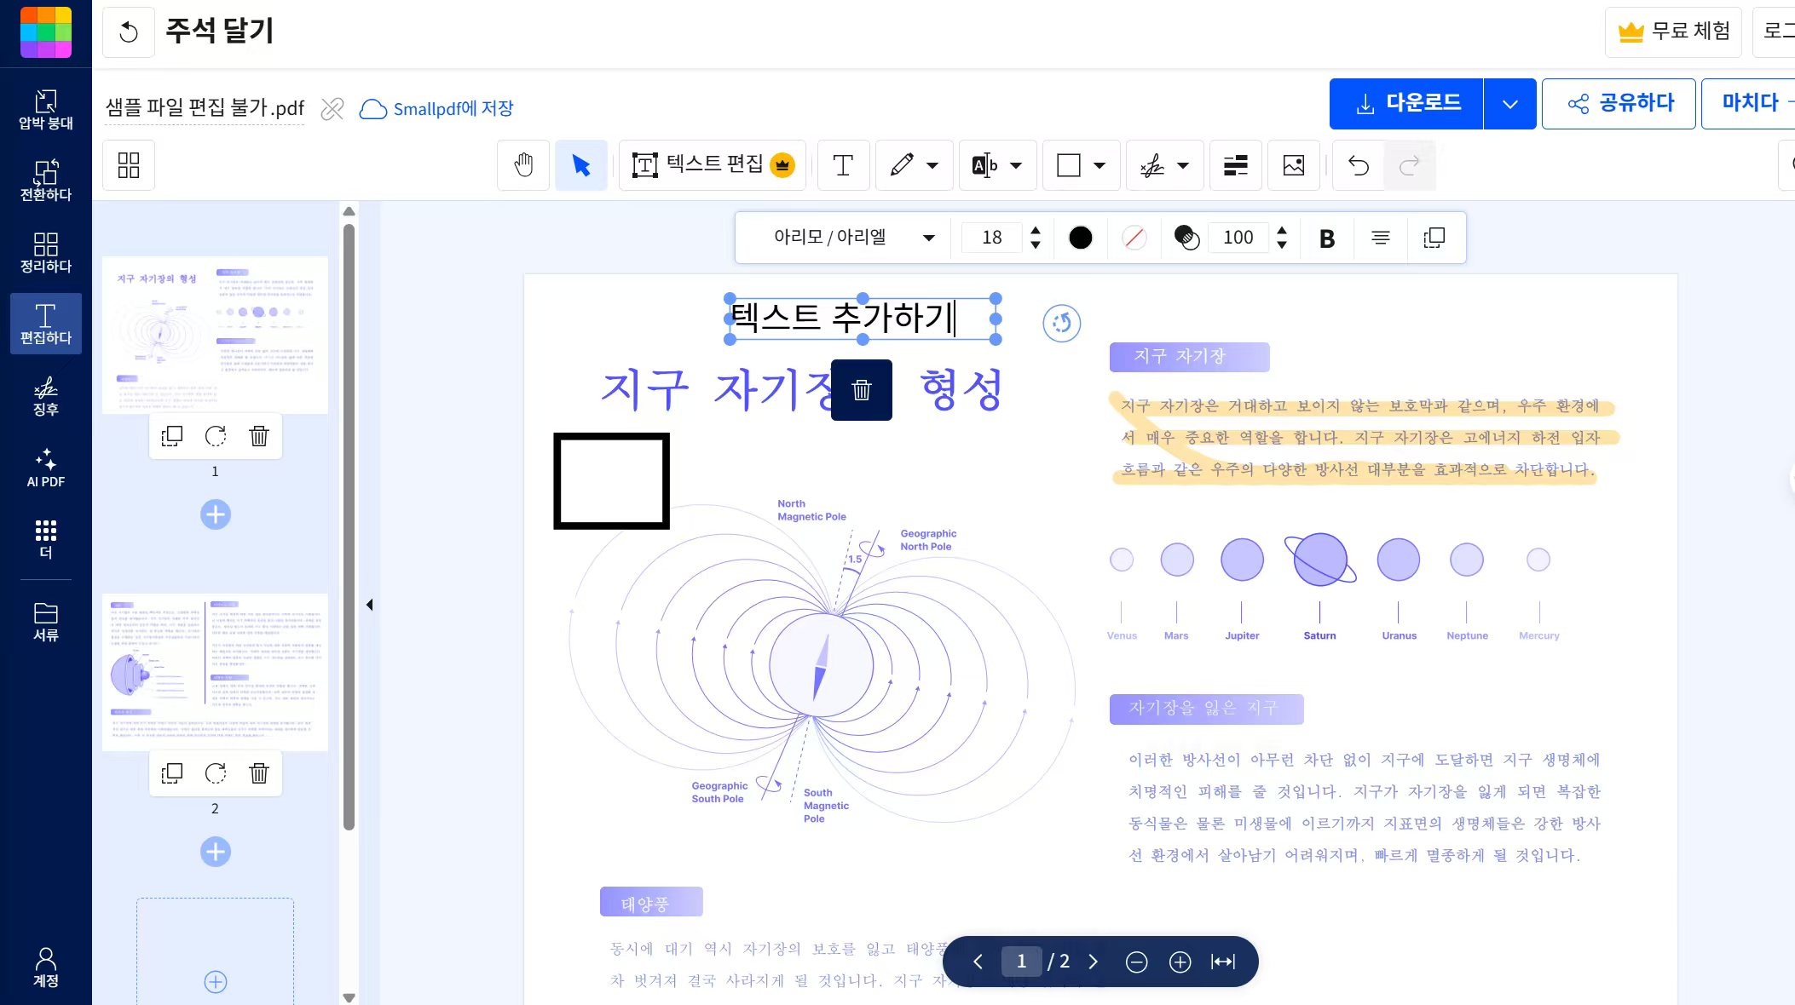Click the Smallpdf colorful logo
Image resolution: width=1795 pixels, height=1005 pixels.
coord(46,32)
